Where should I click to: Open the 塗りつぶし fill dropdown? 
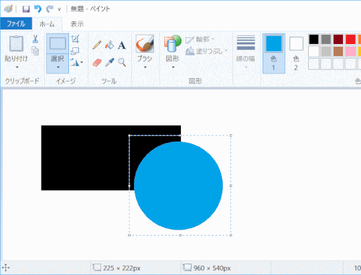click(206, 51)
